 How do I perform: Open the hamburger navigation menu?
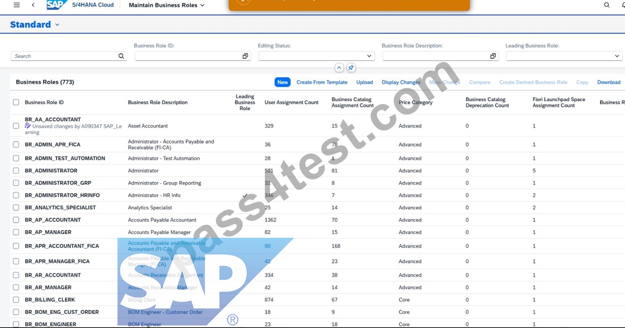tap(17, 5)
